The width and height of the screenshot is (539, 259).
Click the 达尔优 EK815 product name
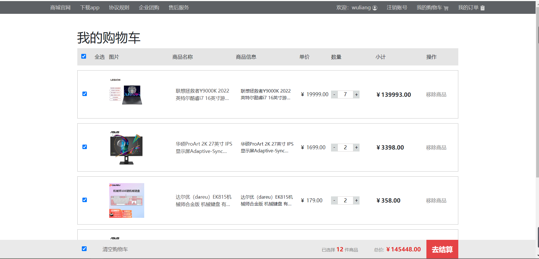coord(204,201)
